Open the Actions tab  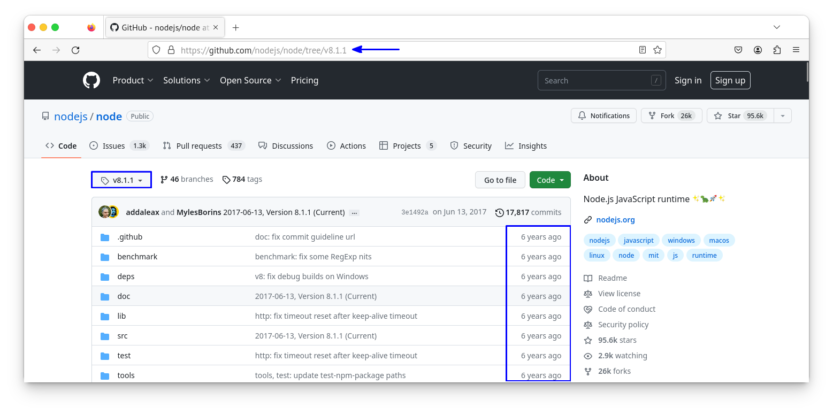click(x=346, y=145)
